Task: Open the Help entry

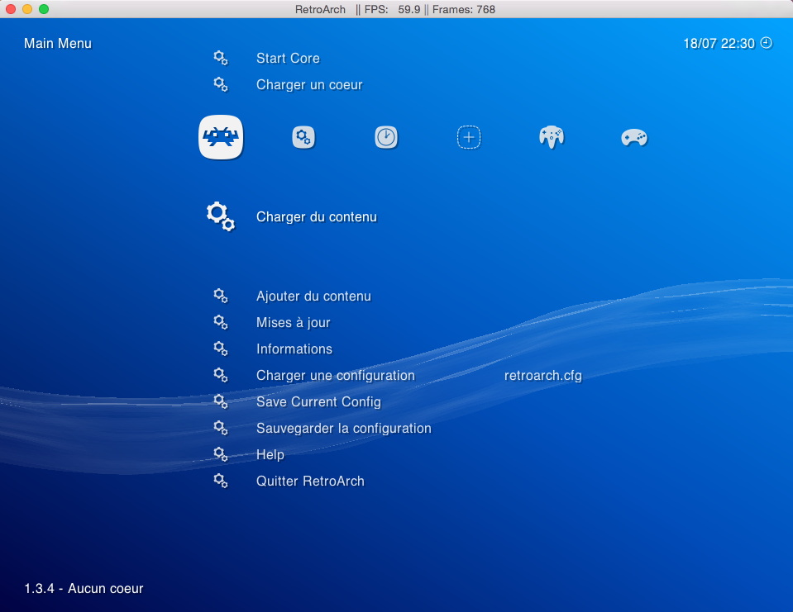Action: 270,455
